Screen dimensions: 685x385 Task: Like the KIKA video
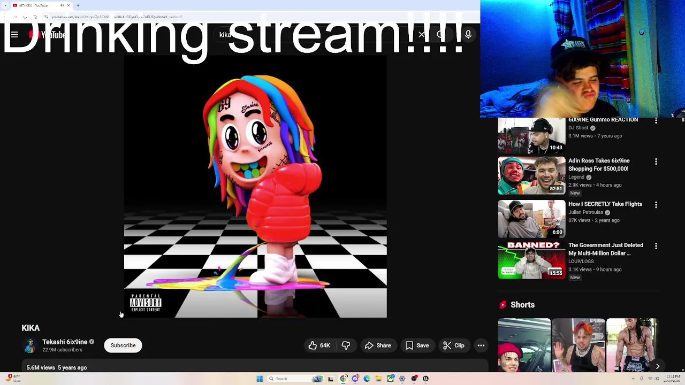pyautogui.click(x=319, y=345)
